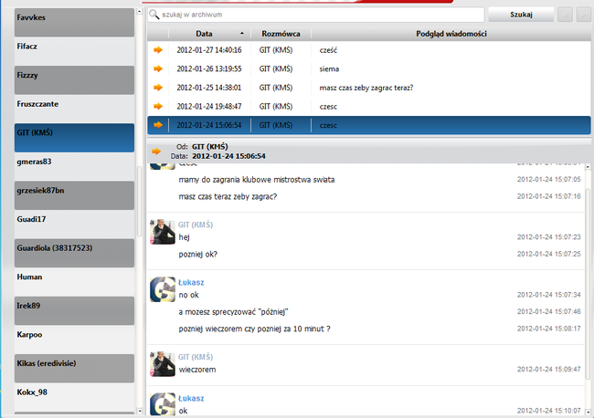594x418 pixels.
Task: Click the Łukasz sender name link above 'no ok'
Action: click(x=191, y=282)
